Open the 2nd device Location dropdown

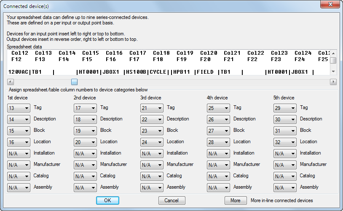[x=85, y=142]
